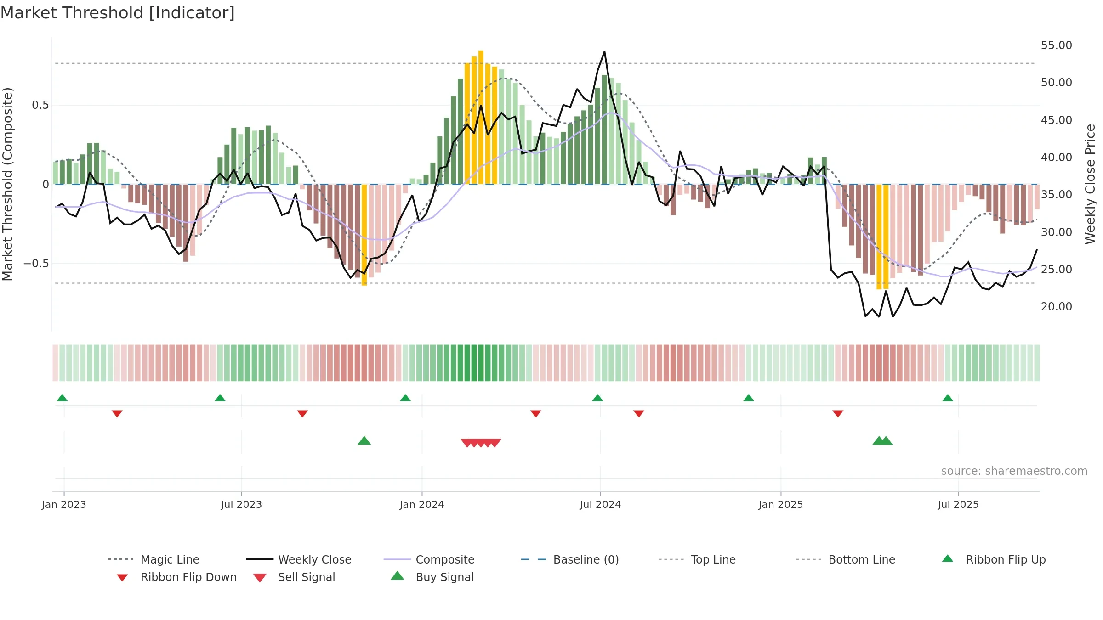Click the 45.00 price axis label

point(1057,120)
